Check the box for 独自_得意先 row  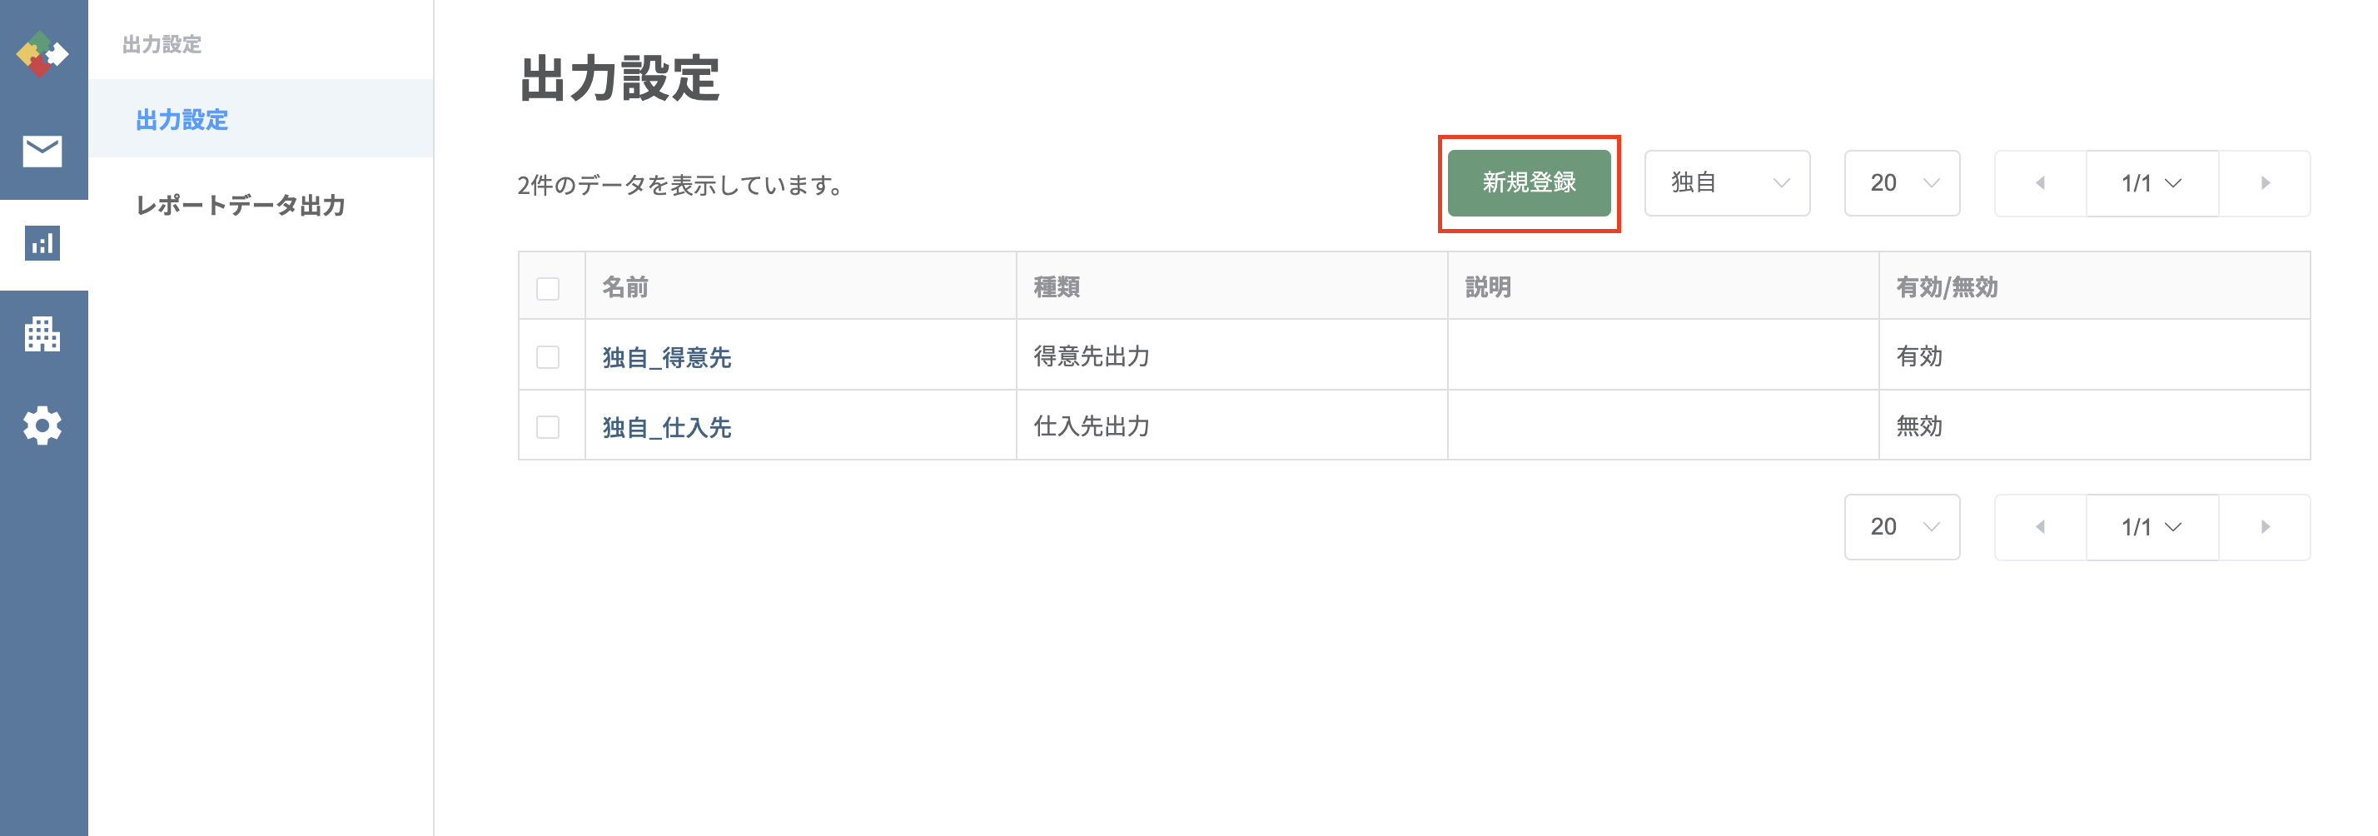[x=549, y=357]
